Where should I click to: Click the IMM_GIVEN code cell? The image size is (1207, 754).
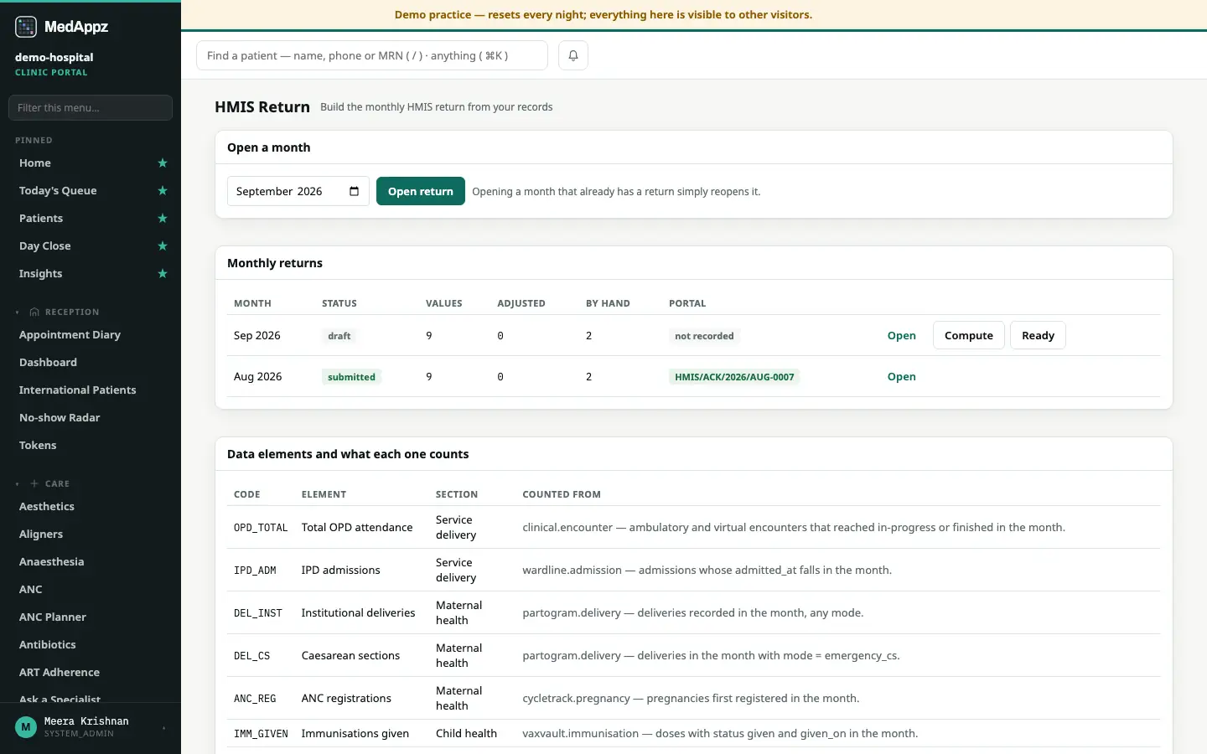261,734
